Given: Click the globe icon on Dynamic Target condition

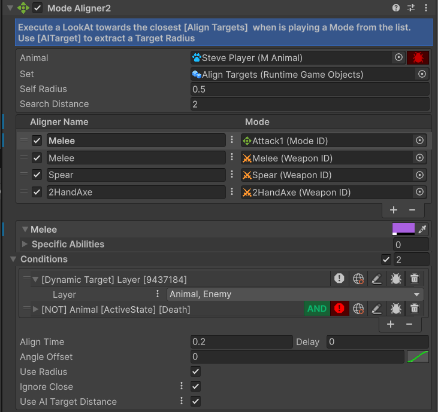Looking at the screenshot, I should (x=358, y=279).
